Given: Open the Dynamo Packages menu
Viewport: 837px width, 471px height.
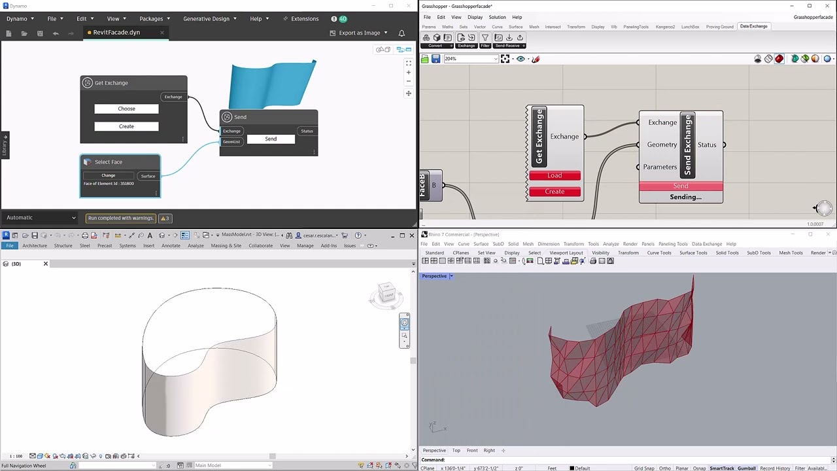Looking at the screenshot, I should [x=154, y=19].
